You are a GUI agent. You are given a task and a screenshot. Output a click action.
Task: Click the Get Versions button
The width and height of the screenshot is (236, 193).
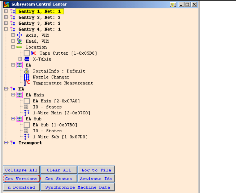click(x=21, y=179)
